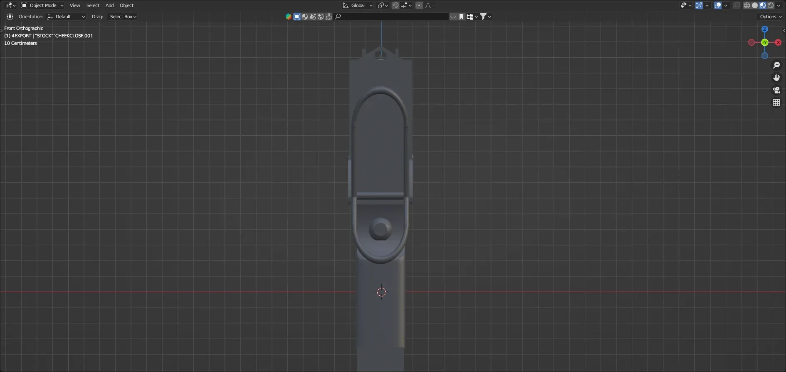Open the Add menu
Screen dimensions: 786x372
pyautogui.click(x=109, y=5)
